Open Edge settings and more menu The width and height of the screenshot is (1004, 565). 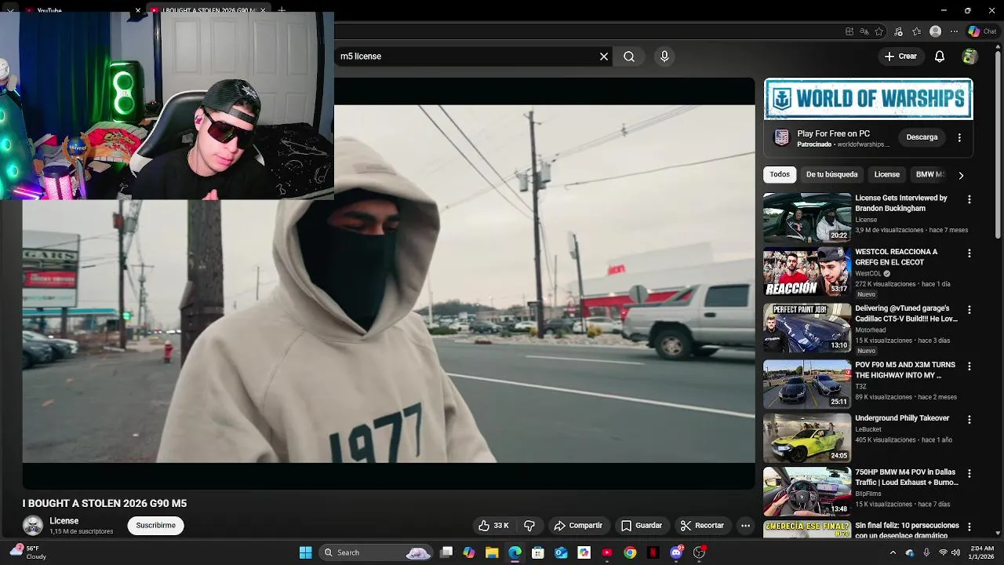click(x=954, y=31)
